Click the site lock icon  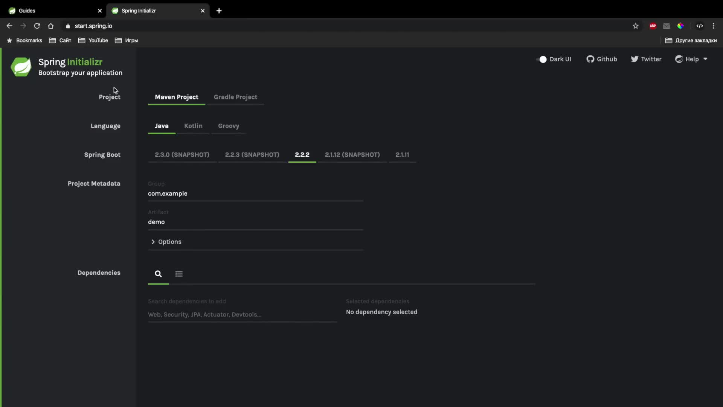68,26
